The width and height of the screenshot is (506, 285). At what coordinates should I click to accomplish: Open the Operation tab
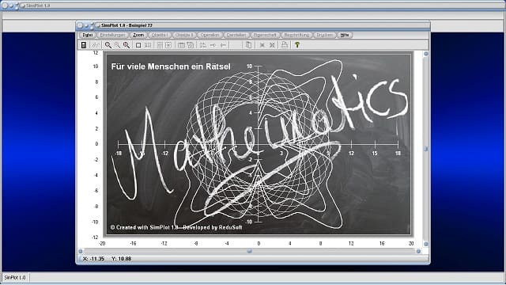point(210,35)
